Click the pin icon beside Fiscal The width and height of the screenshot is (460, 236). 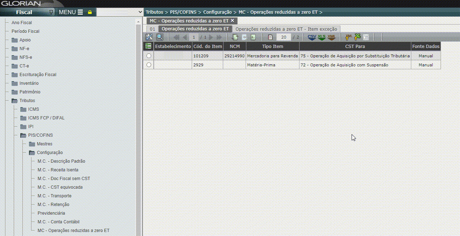51,12
